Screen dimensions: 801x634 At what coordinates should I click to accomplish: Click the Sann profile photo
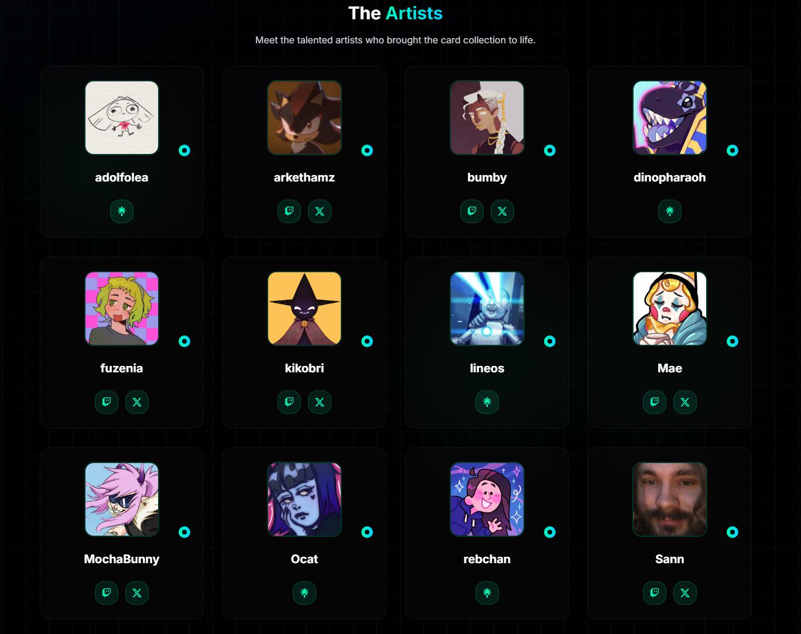click(670, 499)
